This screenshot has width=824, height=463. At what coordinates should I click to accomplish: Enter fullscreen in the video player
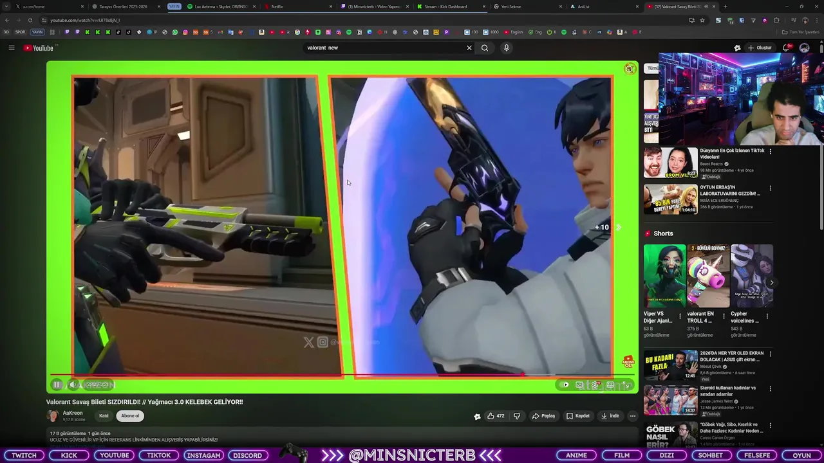pos(626,385)
